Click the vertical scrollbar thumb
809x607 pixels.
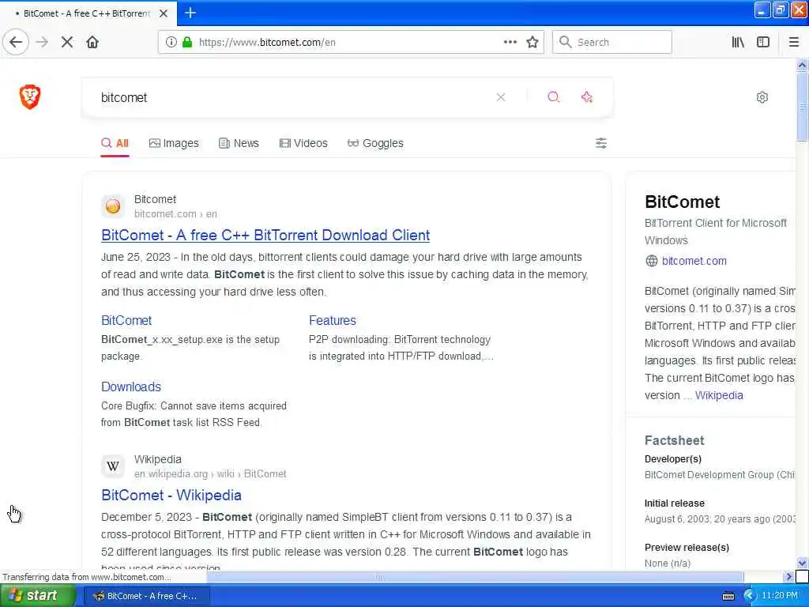(x=802, y=106)
